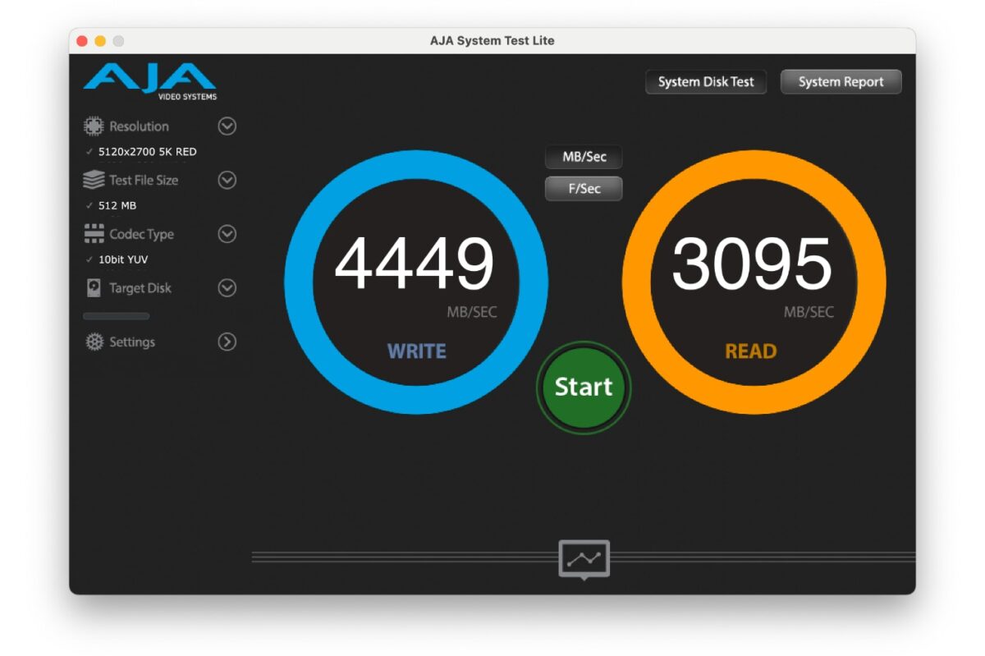Select the 512 MB file size value
Image resolution: width=985 pixels, height=656 pixels.
pyautogui.click(x=117, y=206)
